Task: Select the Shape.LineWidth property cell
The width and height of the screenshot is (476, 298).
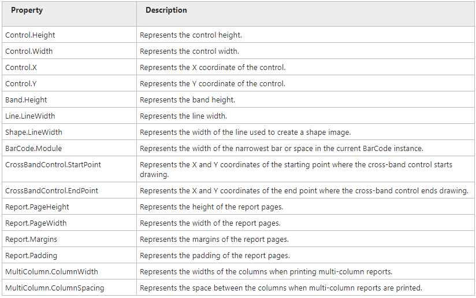Action: [x=34, y=133]
